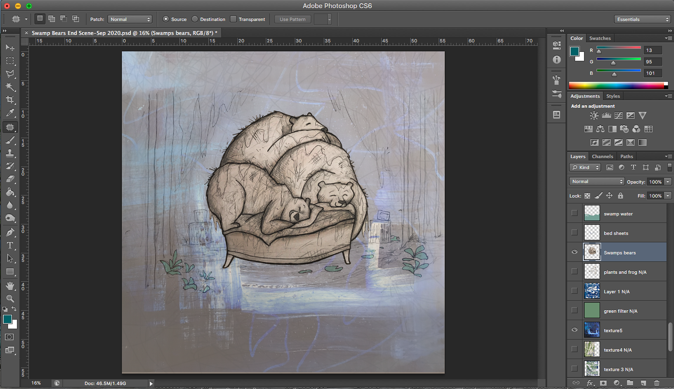Select the Paint Bucket tool
674x389 pixels.
coord(10,192)
